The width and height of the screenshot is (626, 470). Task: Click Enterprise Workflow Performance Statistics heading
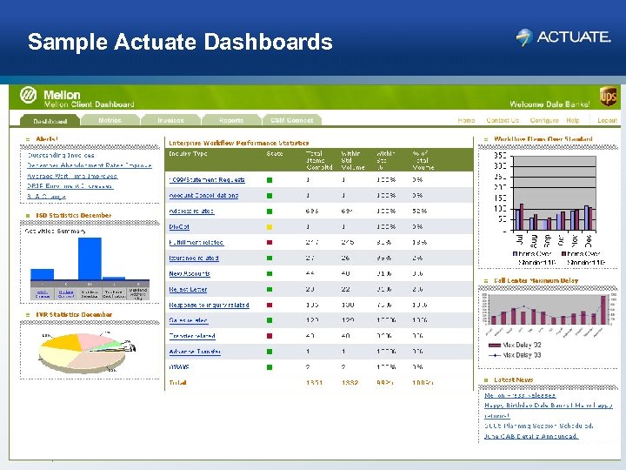pyautogui.click(x=239, y=143)
